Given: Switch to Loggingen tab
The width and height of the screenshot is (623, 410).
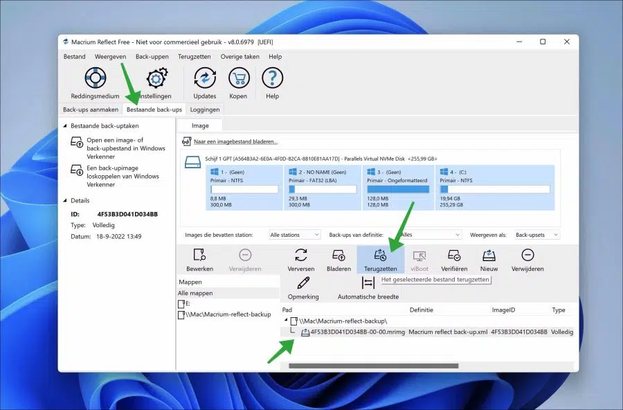Looking at the screenshot, I should [x=205, y=109].
